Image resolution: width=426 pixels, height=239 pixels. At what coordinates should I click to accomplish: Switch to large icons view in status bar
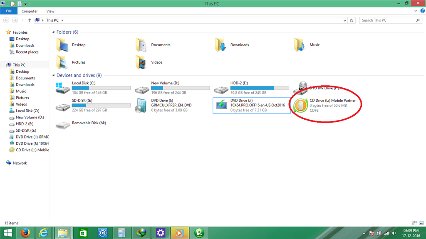(x=421, y=223)
